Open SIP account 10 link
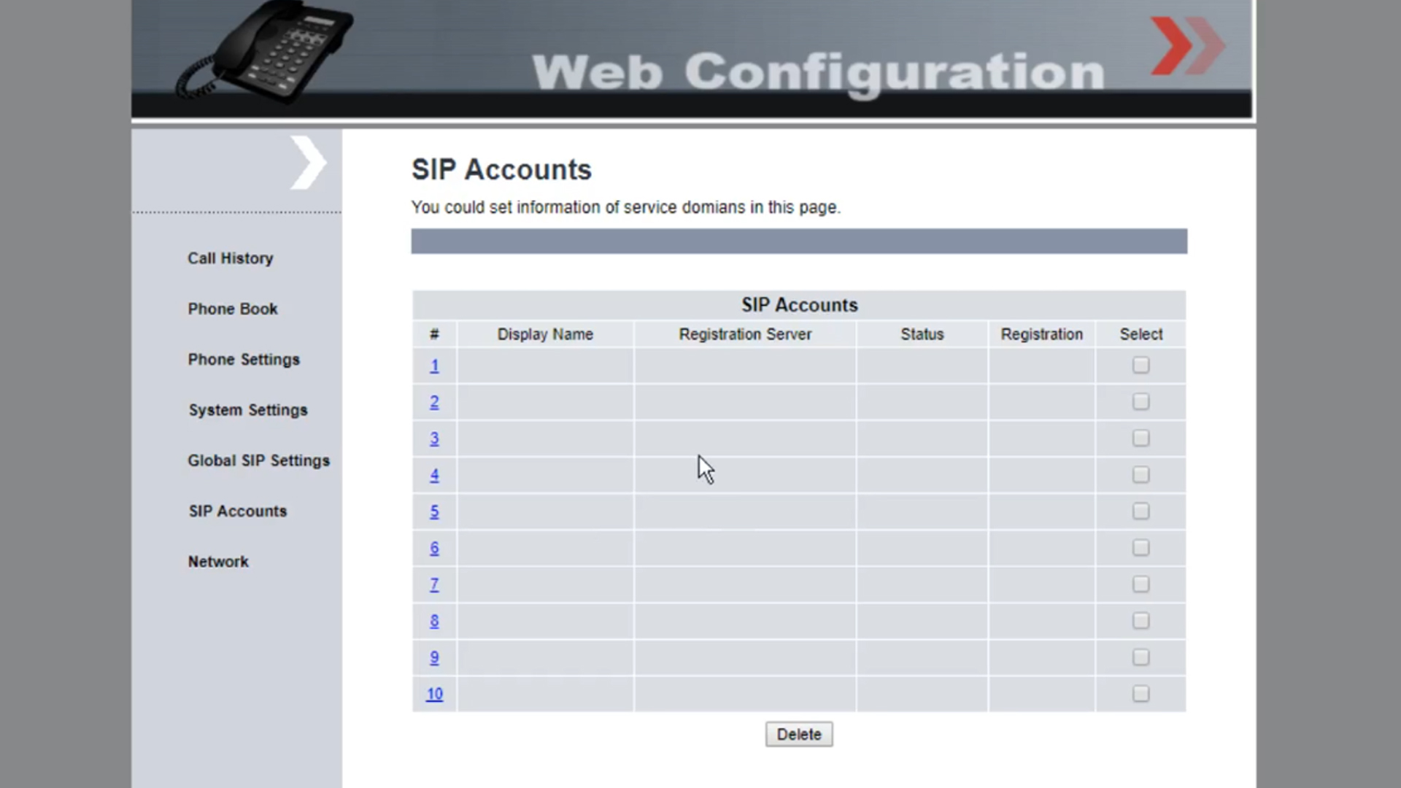This screenshot has height=788, width=1401. click(x=434, y=694)
